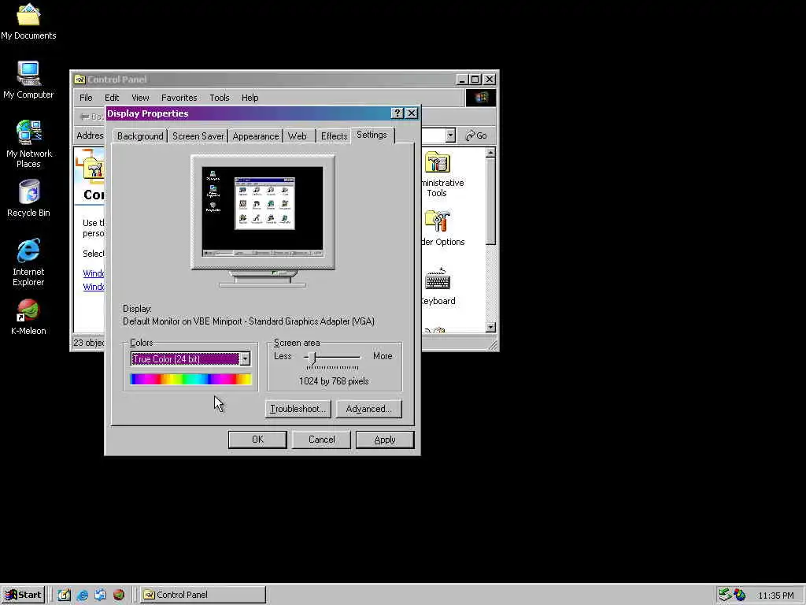The height and width of the screenshot is (605, 806).
Task: Switch to the Appearance tab
Action: tap(256, 136)
